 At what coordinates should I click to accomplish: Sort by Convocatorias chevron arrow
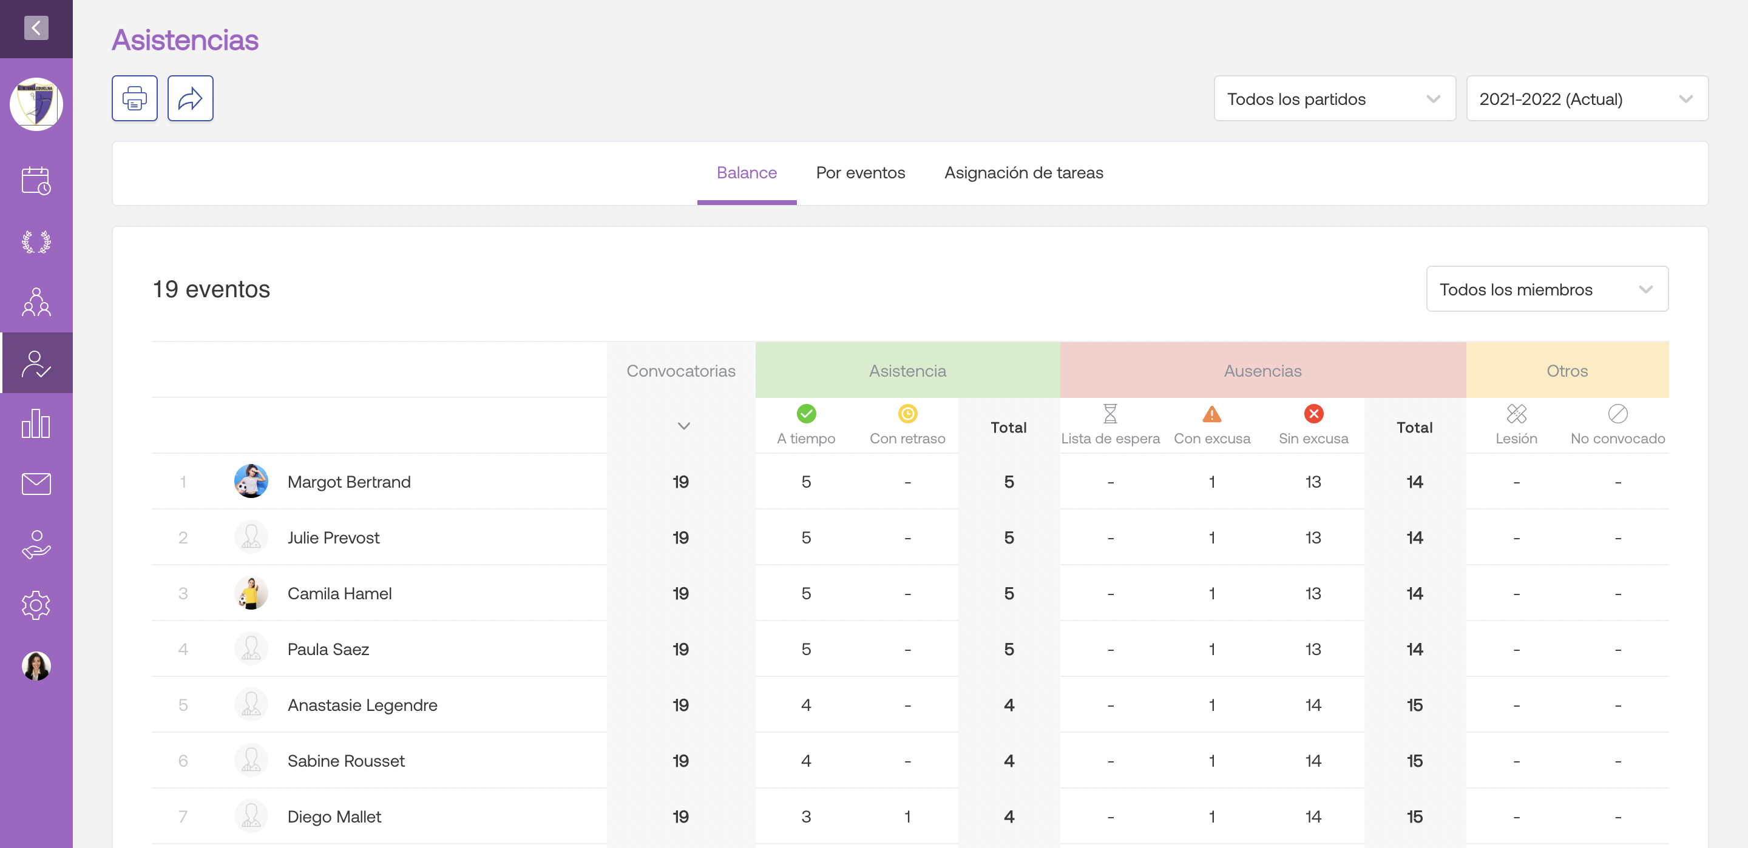click(x=683, y=426)
